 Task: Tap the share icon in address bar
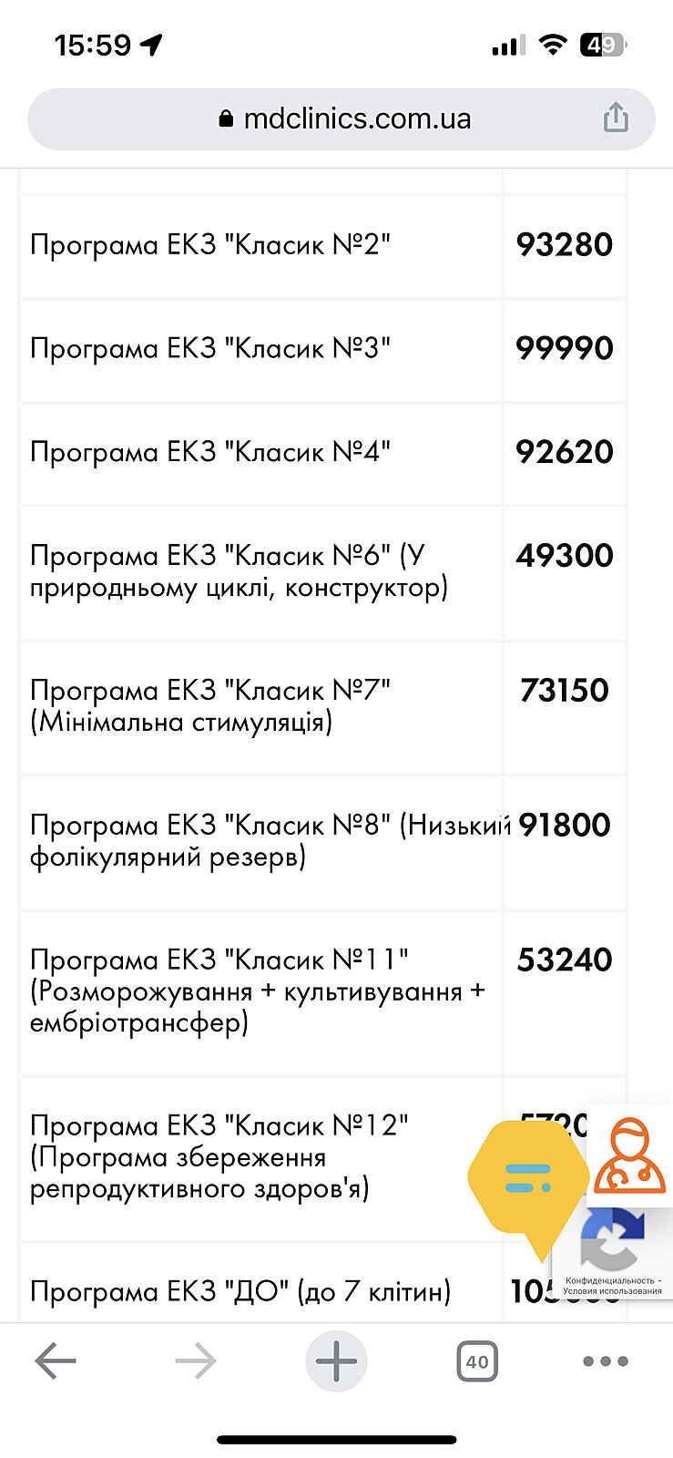pos(616,118)
